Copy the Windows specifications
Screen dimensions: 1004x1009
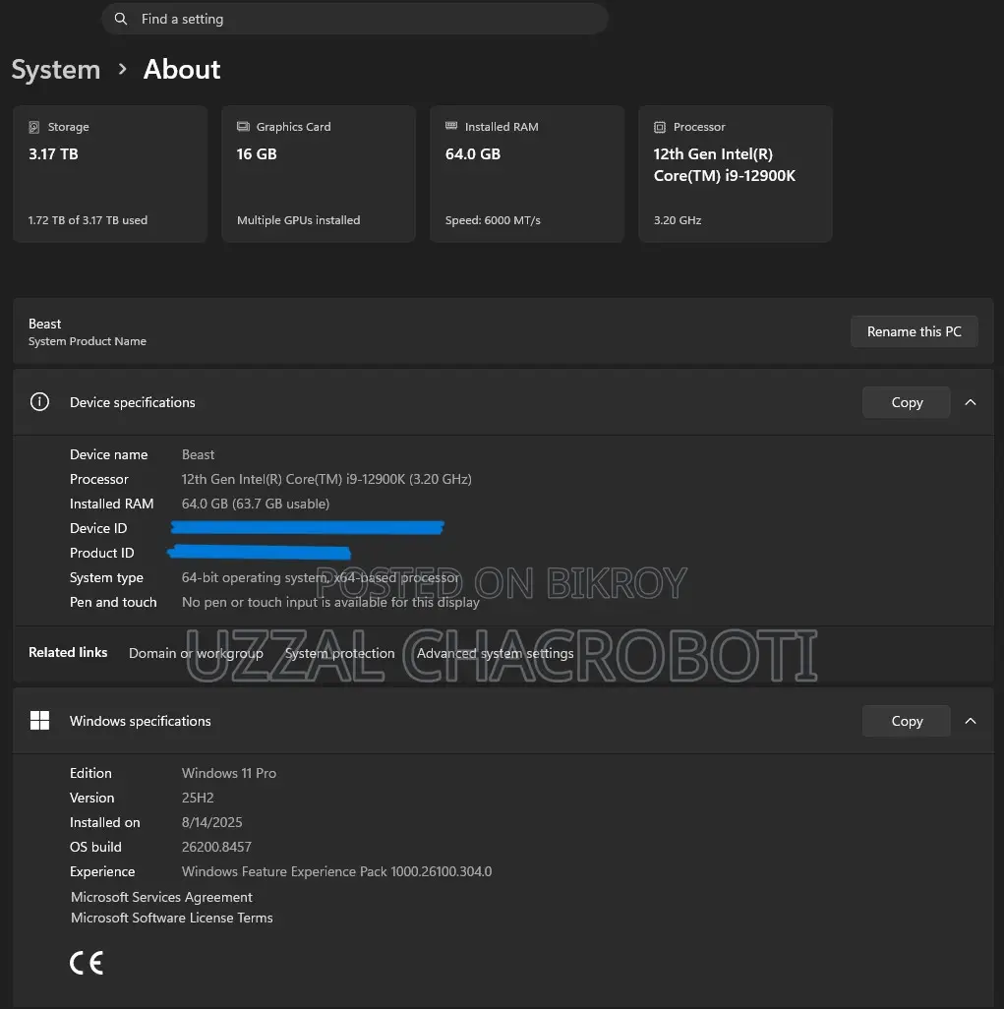click(907, 721)
